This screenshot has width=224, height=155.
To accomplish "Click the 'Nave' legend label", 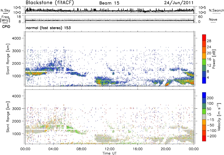I will click(213, 20).
